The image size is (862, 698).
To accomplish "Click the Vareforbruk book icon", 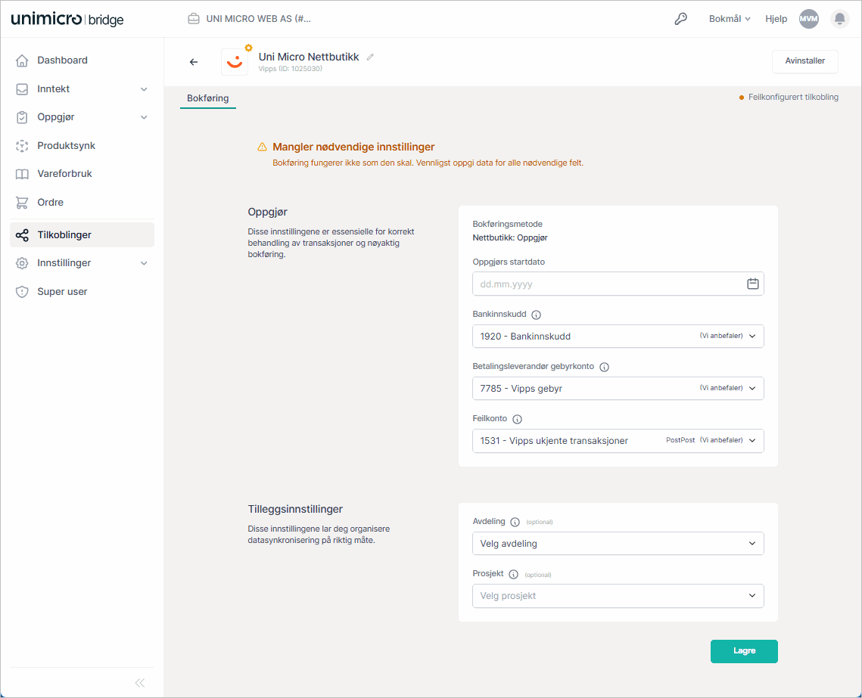I will click(22, 174).
